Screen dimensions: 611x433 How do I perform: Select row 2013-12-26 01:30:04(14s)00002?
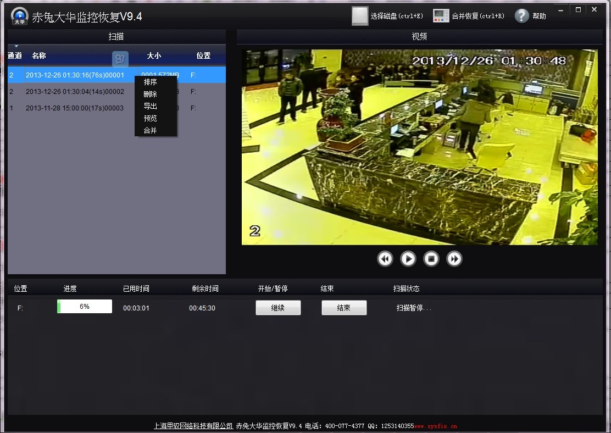pos(116,92)
